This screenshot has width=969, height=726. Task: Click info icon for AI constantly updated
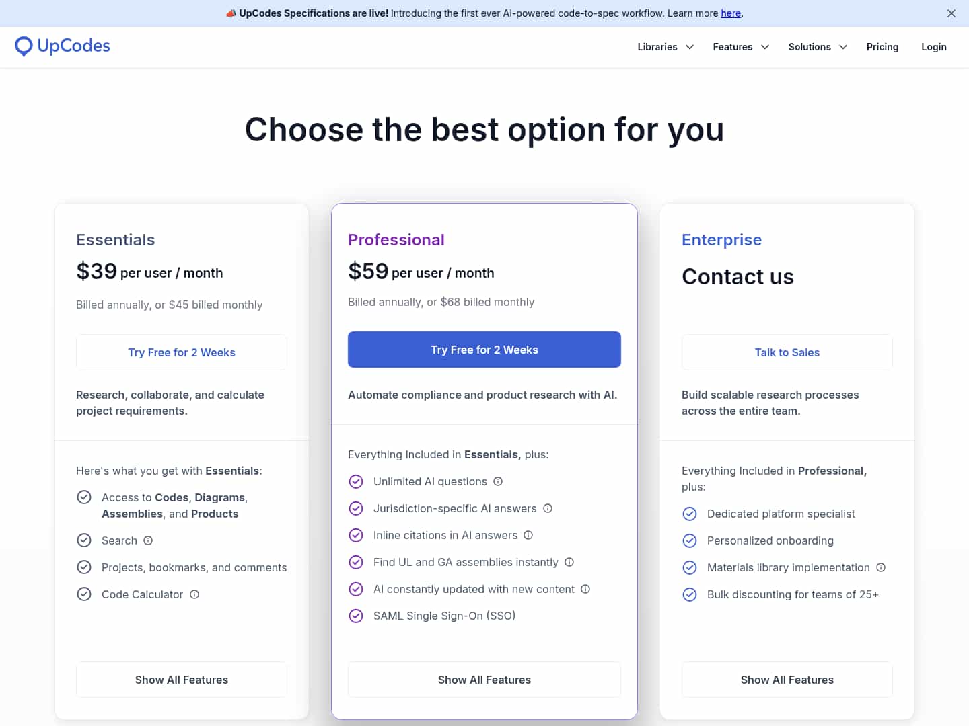click(x=585, y=589)
